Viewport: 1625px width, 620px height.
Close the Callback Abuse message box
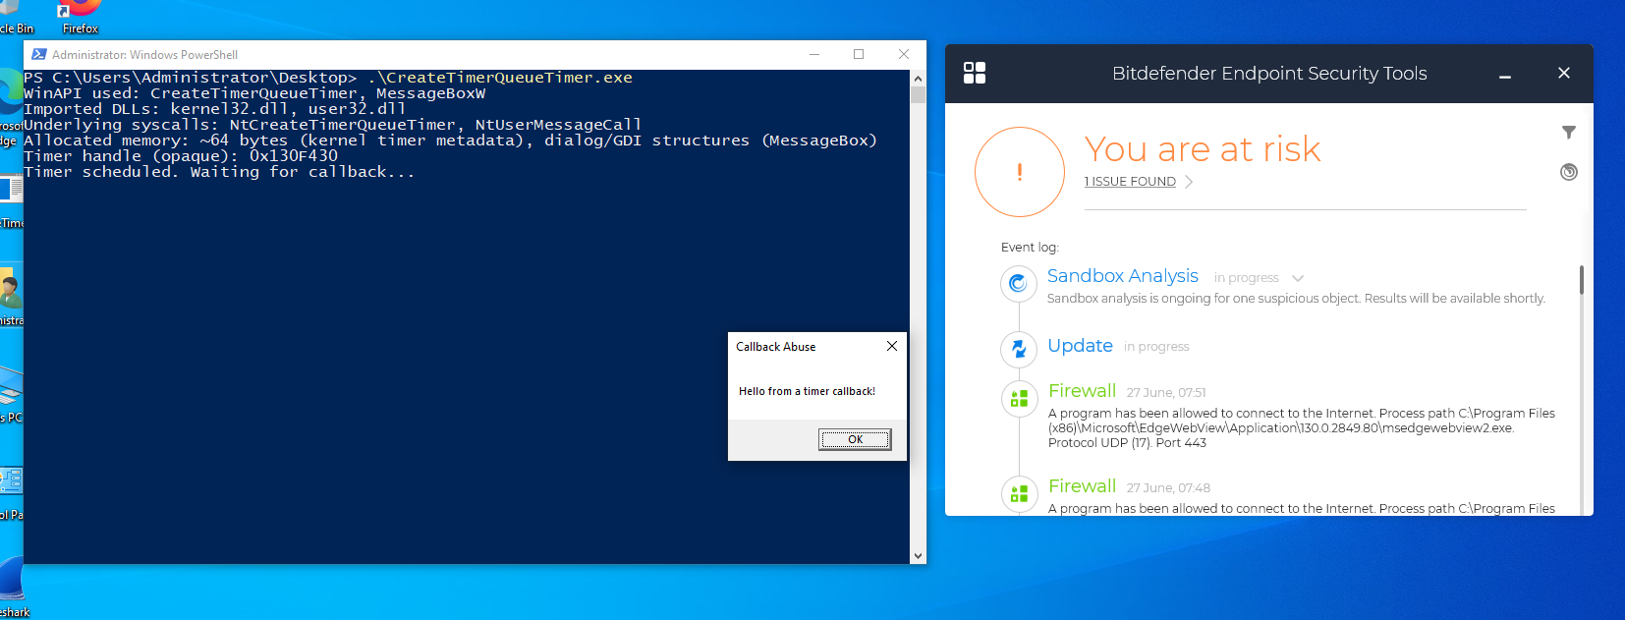[891, 346]
